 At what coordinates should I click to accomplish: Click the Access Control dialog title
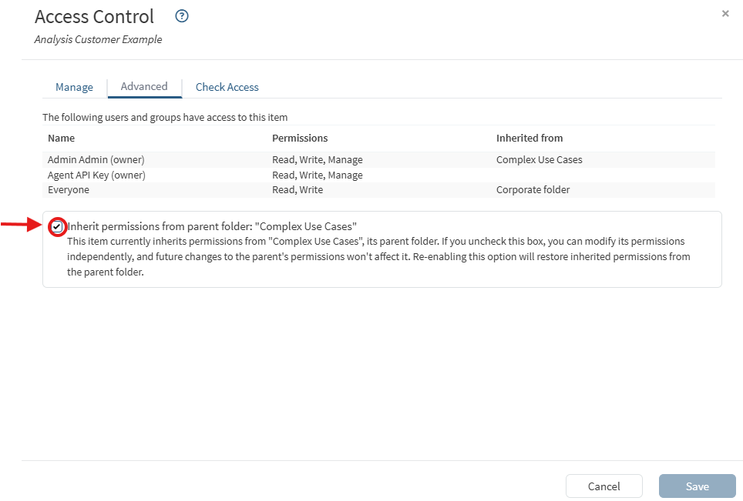94,16
